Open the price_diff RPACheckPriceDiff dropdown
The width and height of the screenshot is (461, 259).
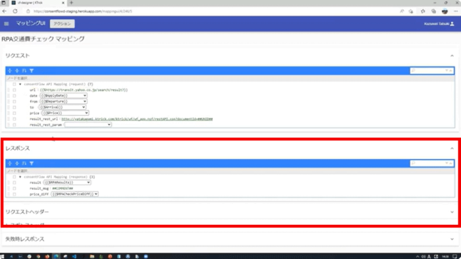pos(74,194)
